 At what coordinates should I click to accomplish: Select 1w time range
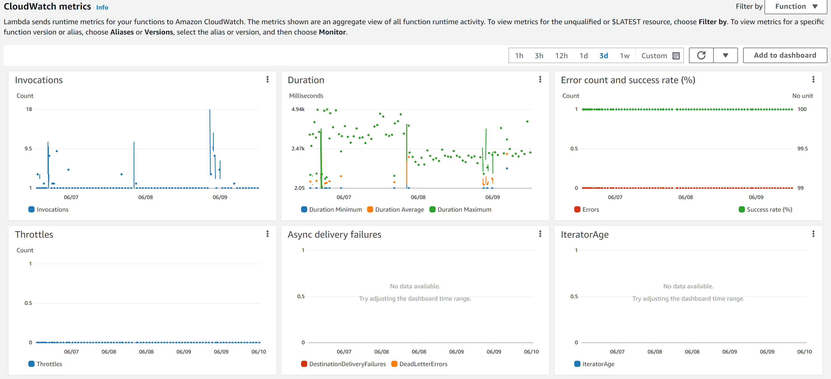click(625, 56)
